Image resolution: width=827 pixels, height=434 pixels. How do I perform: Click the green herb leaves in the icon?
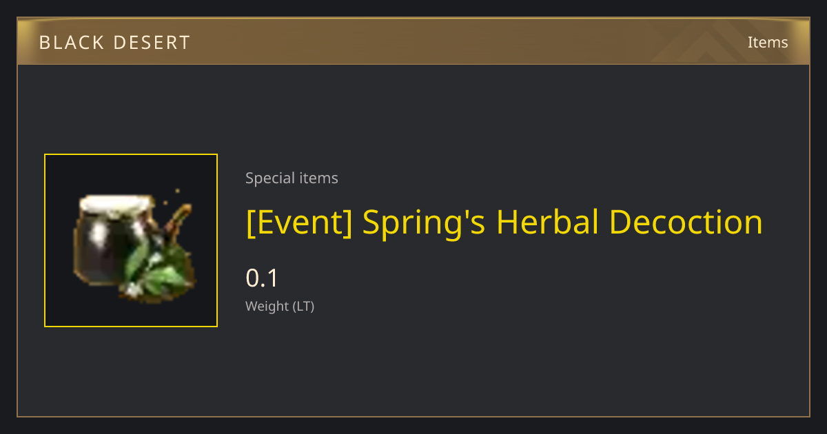point(157,272)
